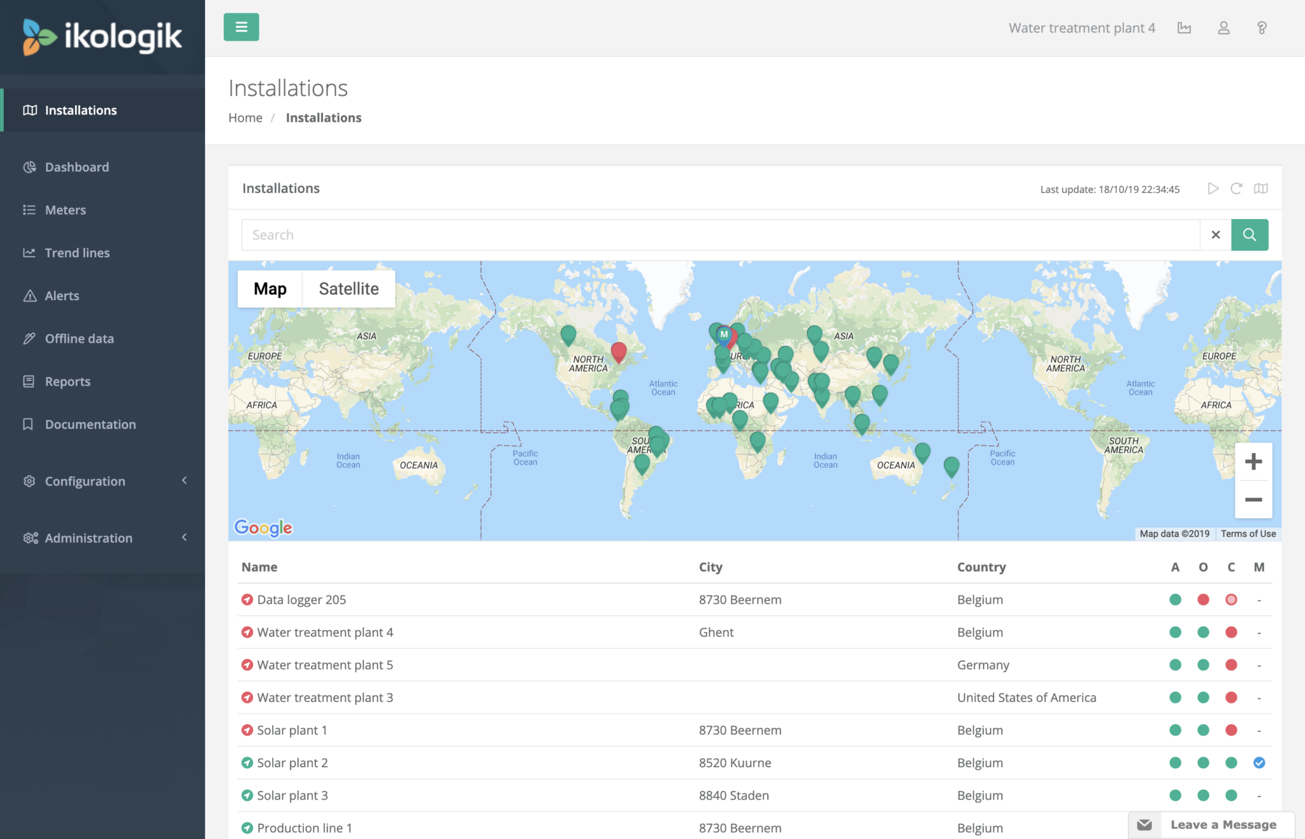Screen dimensions: 1305x839
Task: Click green status icon beside Solar plant 2
Action: click(247, 763)
